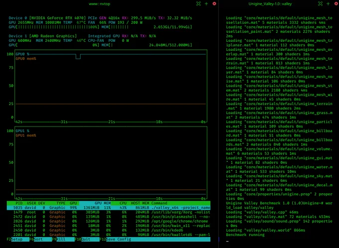Screen dimensions: 339x248
Task: Click the PID column header
Action: point(19,203)
